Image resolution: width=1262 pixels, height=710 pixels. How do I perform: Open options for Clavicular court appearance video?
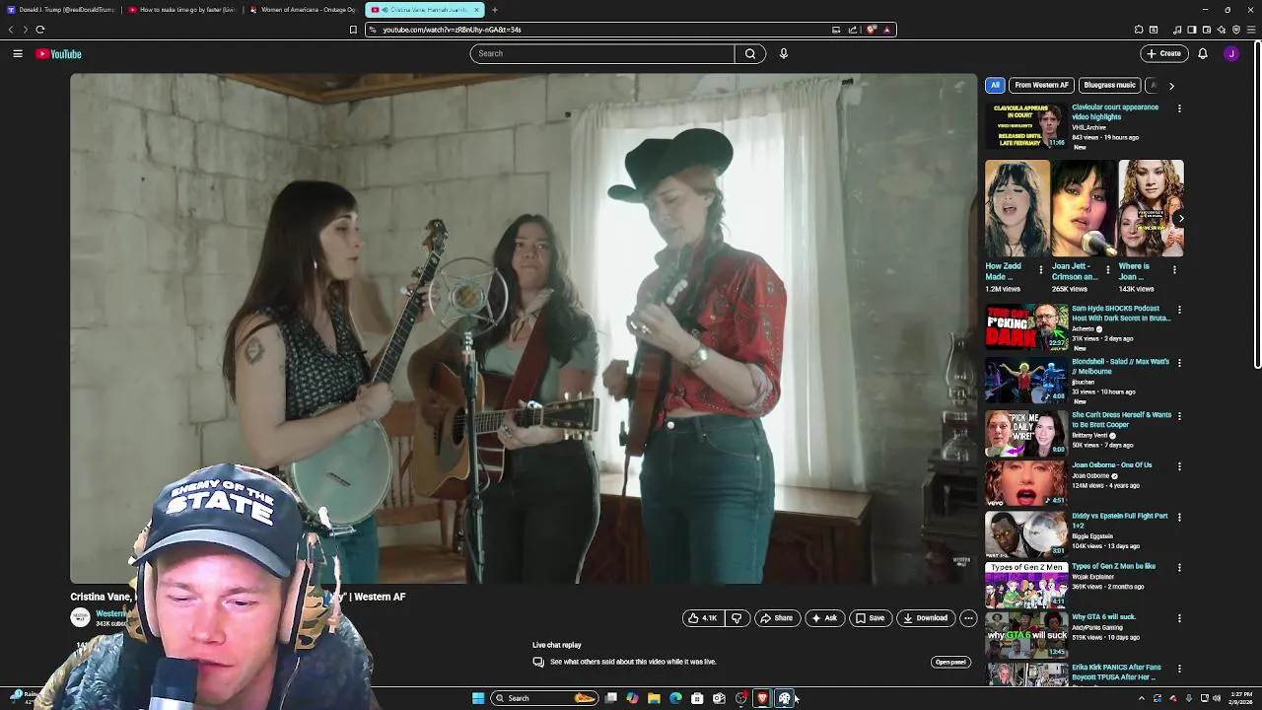click(1179, 108)
